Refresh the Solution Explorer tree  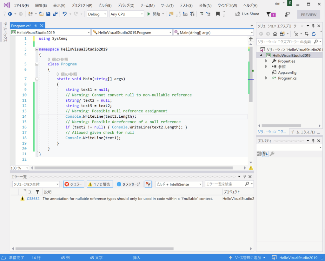click(314, 34)
